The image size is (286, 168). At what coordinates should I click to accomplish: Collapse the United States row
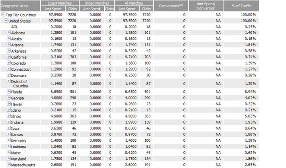(x=6, y=21)
